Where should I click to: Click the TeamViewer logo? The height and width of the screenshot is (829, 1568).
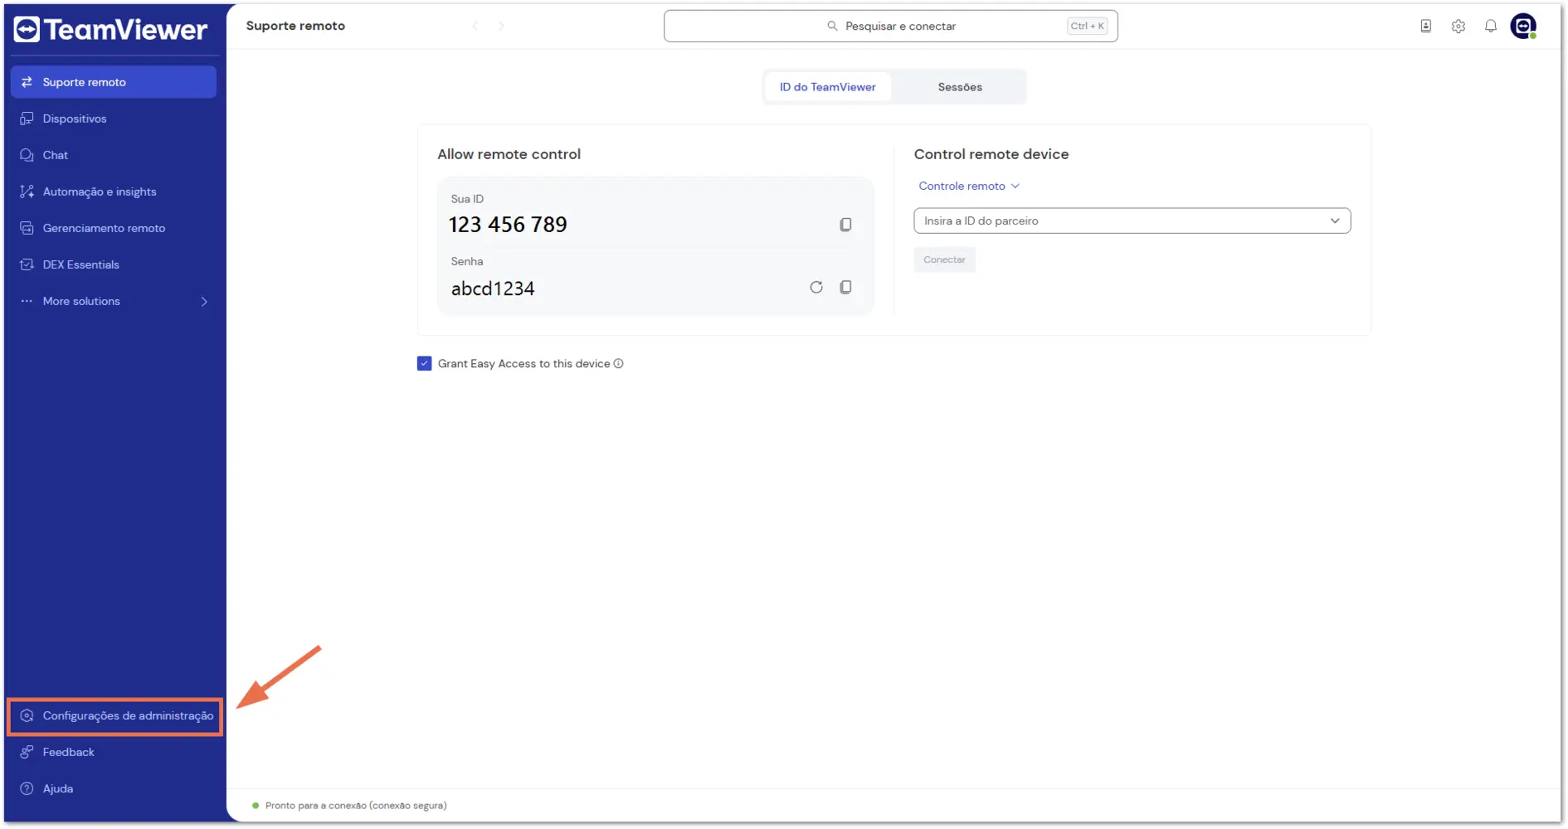coord(110,30)
